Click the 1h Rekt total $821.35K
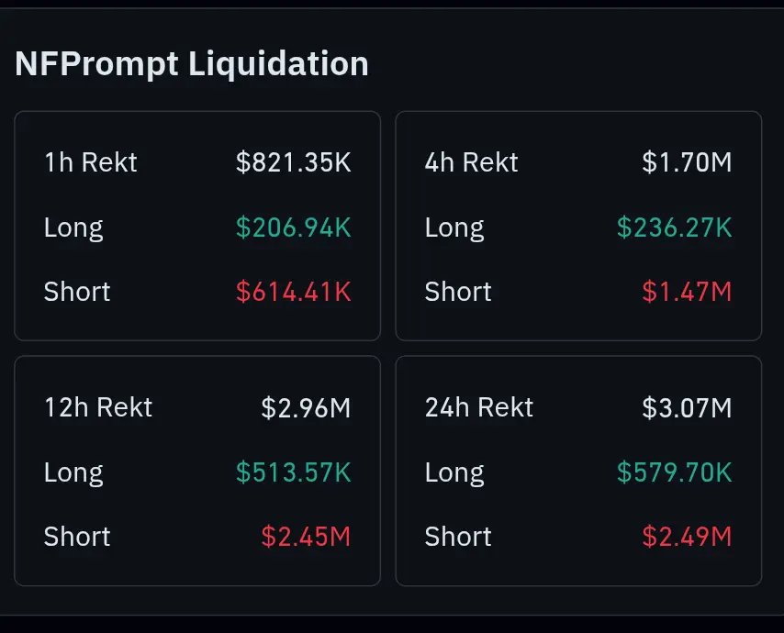 pos(294,162)
